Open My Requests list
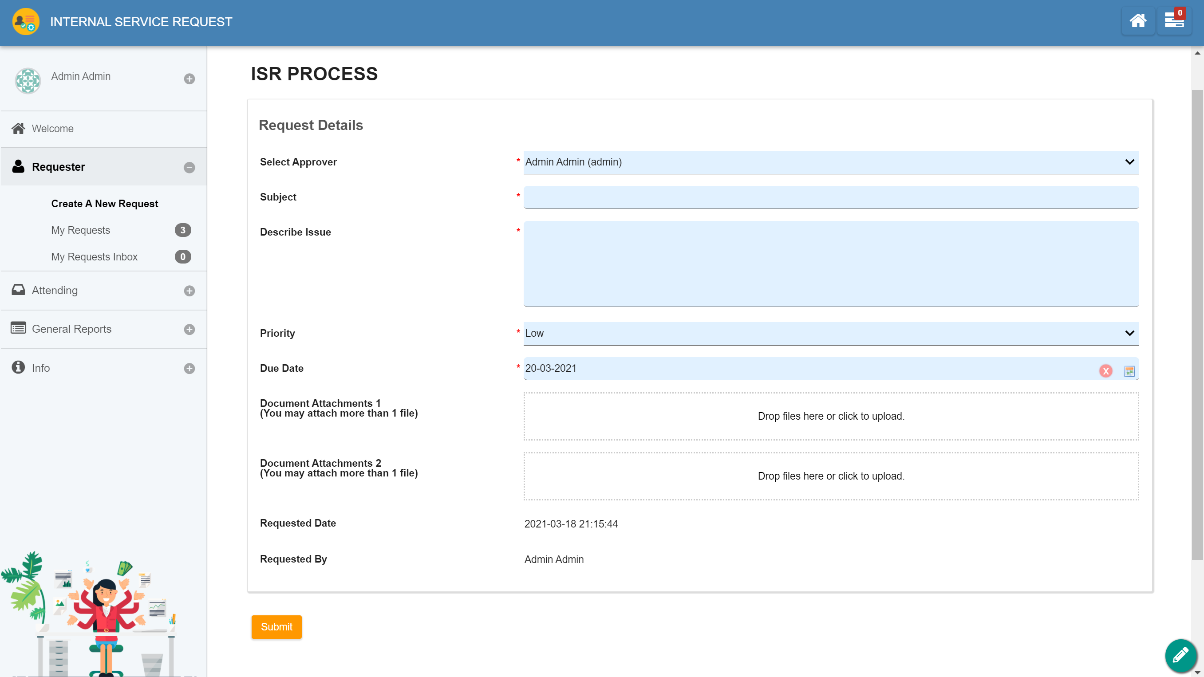The width and height of the screenshot is (1204, 677). [80, 230]
